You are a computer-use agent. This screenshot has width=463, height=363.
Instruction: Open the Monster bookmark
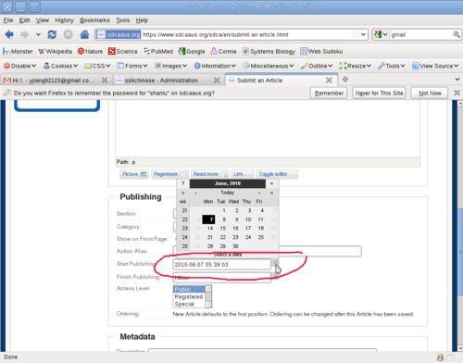pyautogui.click(x=18, y=51)
